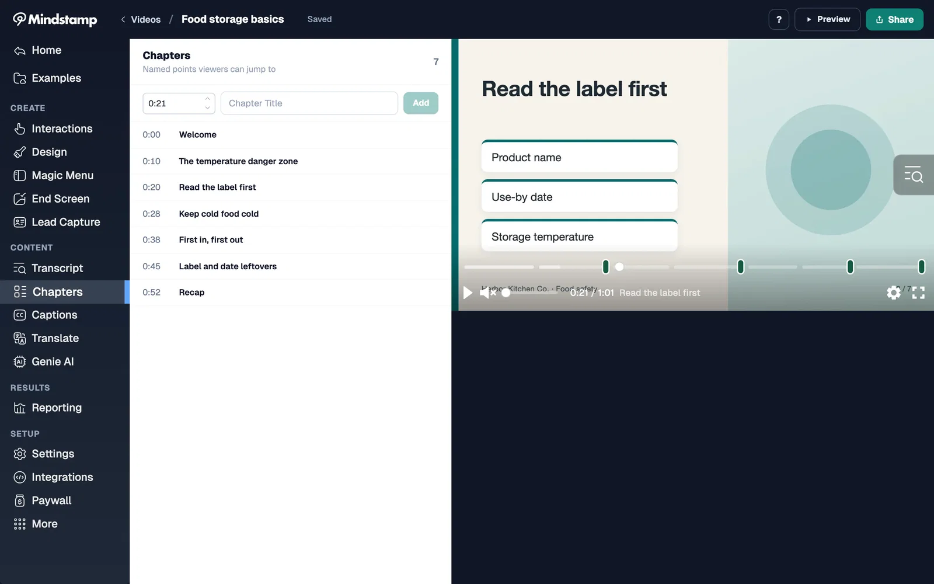This screenshot has height=584, width=934.
Task: Open the help question mark button
Action: 779,19
